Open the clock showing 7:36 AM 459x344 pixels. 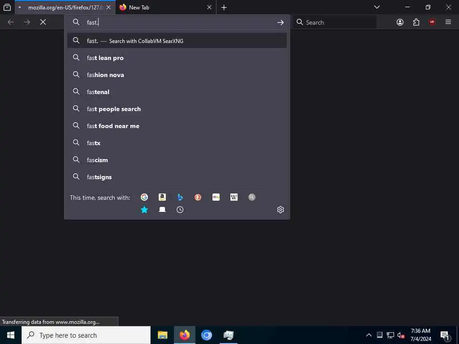pyautogui.click(x=420, y=335)
